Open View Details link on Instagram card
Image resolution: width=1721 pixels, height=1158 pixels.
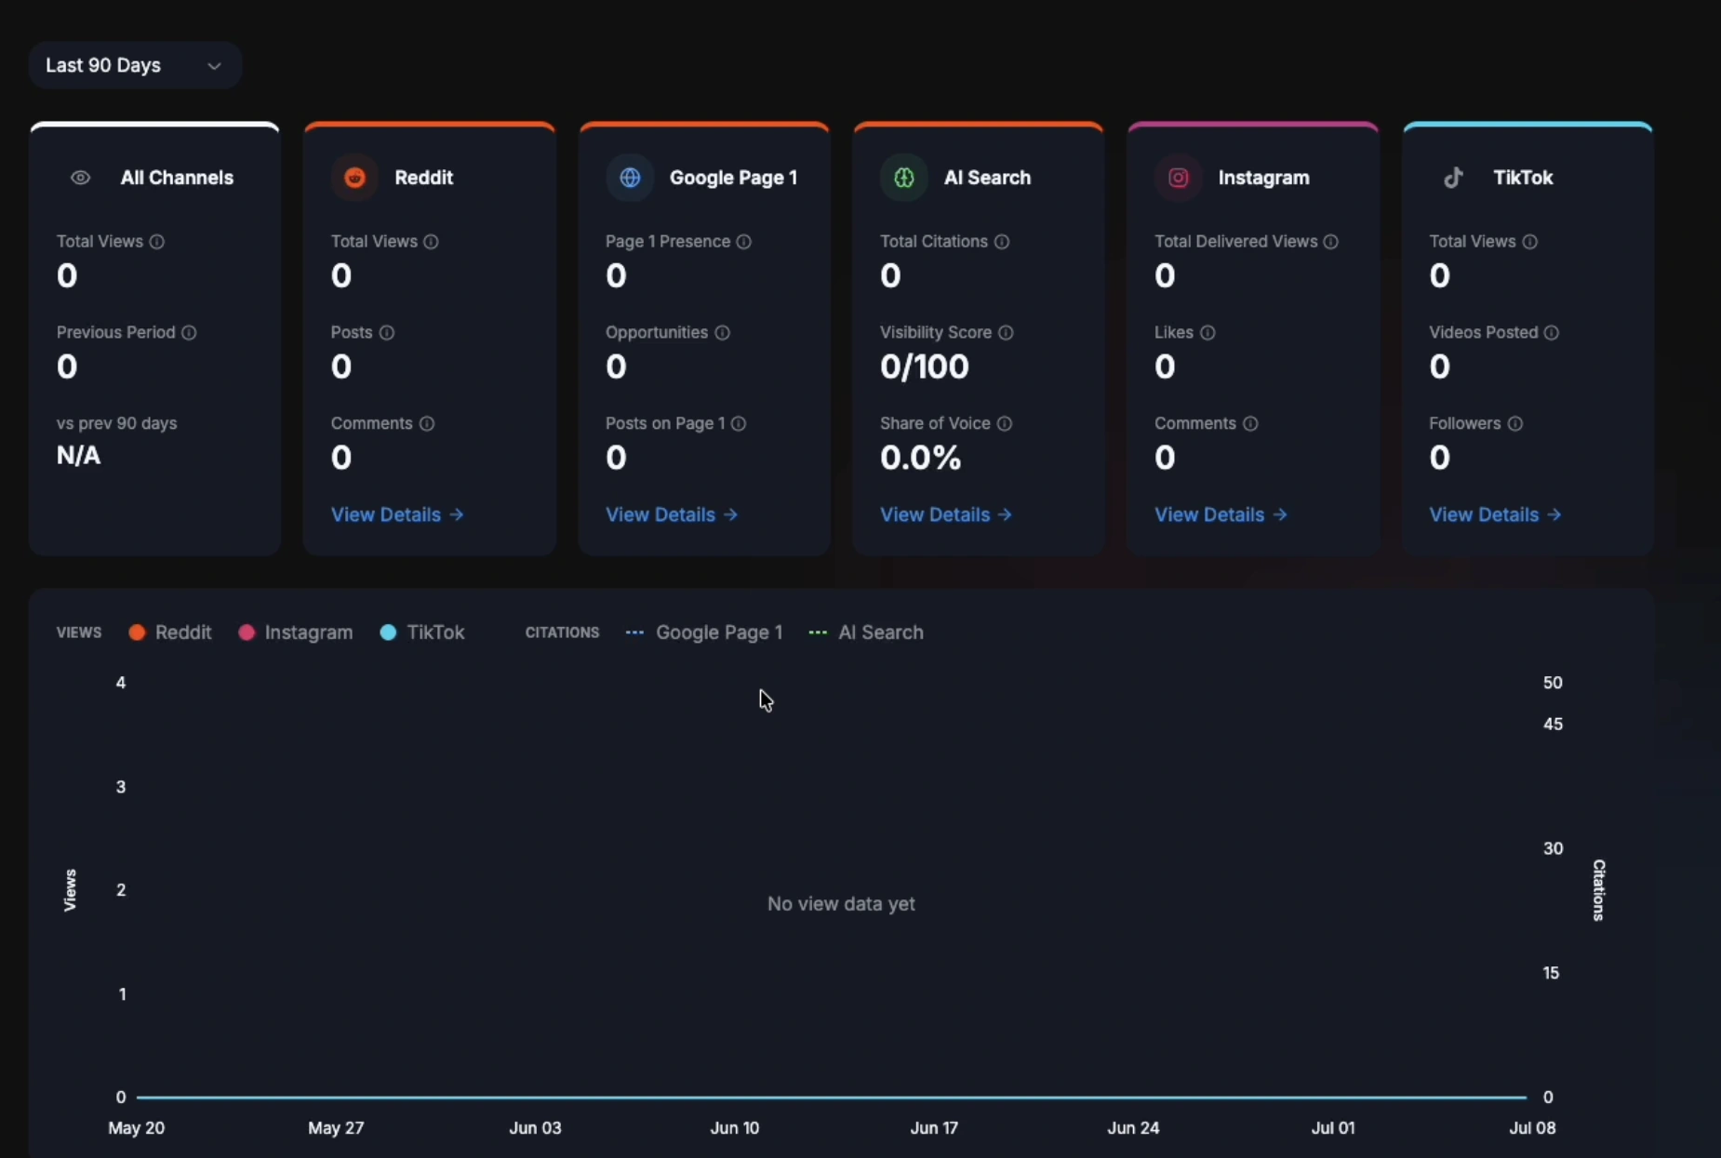tap(1221, 514)
